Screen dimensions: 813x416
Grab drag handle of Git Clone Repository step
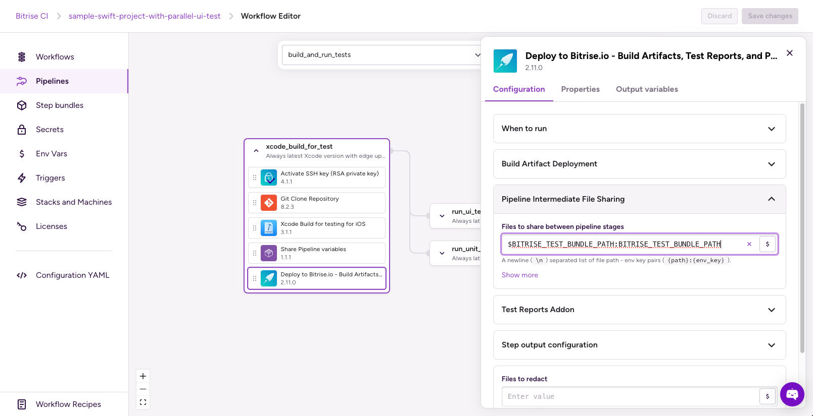pos(255,203)
